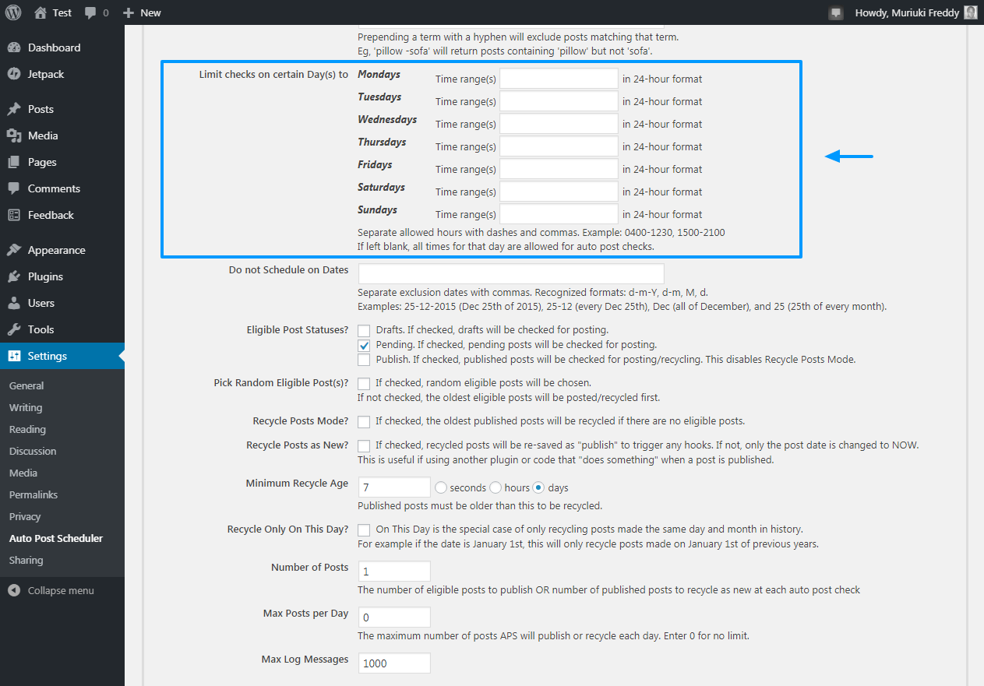
Task: Click the Fridays time range field
Action: (559, 169)
